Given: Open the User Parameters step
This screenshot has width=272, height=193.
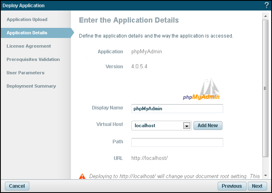Looking at the screenshot, I should [x=25, y=73].
